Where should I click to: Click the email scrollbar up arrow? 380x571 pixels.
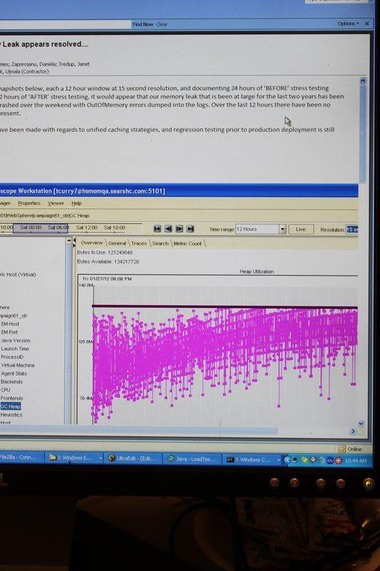click(x=363, y=81)
